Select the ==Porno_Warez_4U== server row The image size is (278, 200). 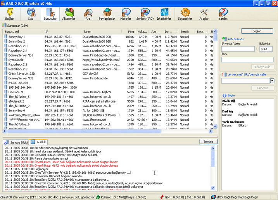point(108,115)
